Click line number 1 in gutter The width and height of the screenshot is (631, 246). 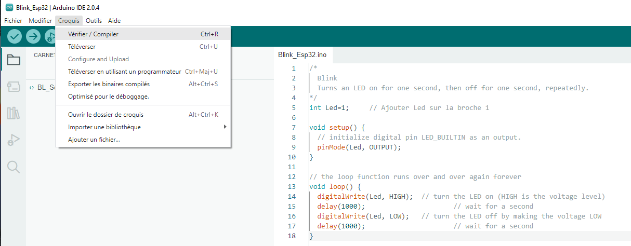tap(294, 69)
